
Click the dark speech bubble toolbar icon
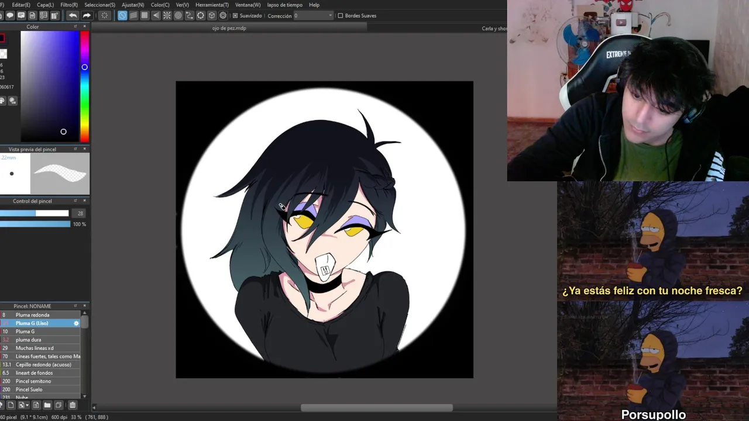point(10,16)
